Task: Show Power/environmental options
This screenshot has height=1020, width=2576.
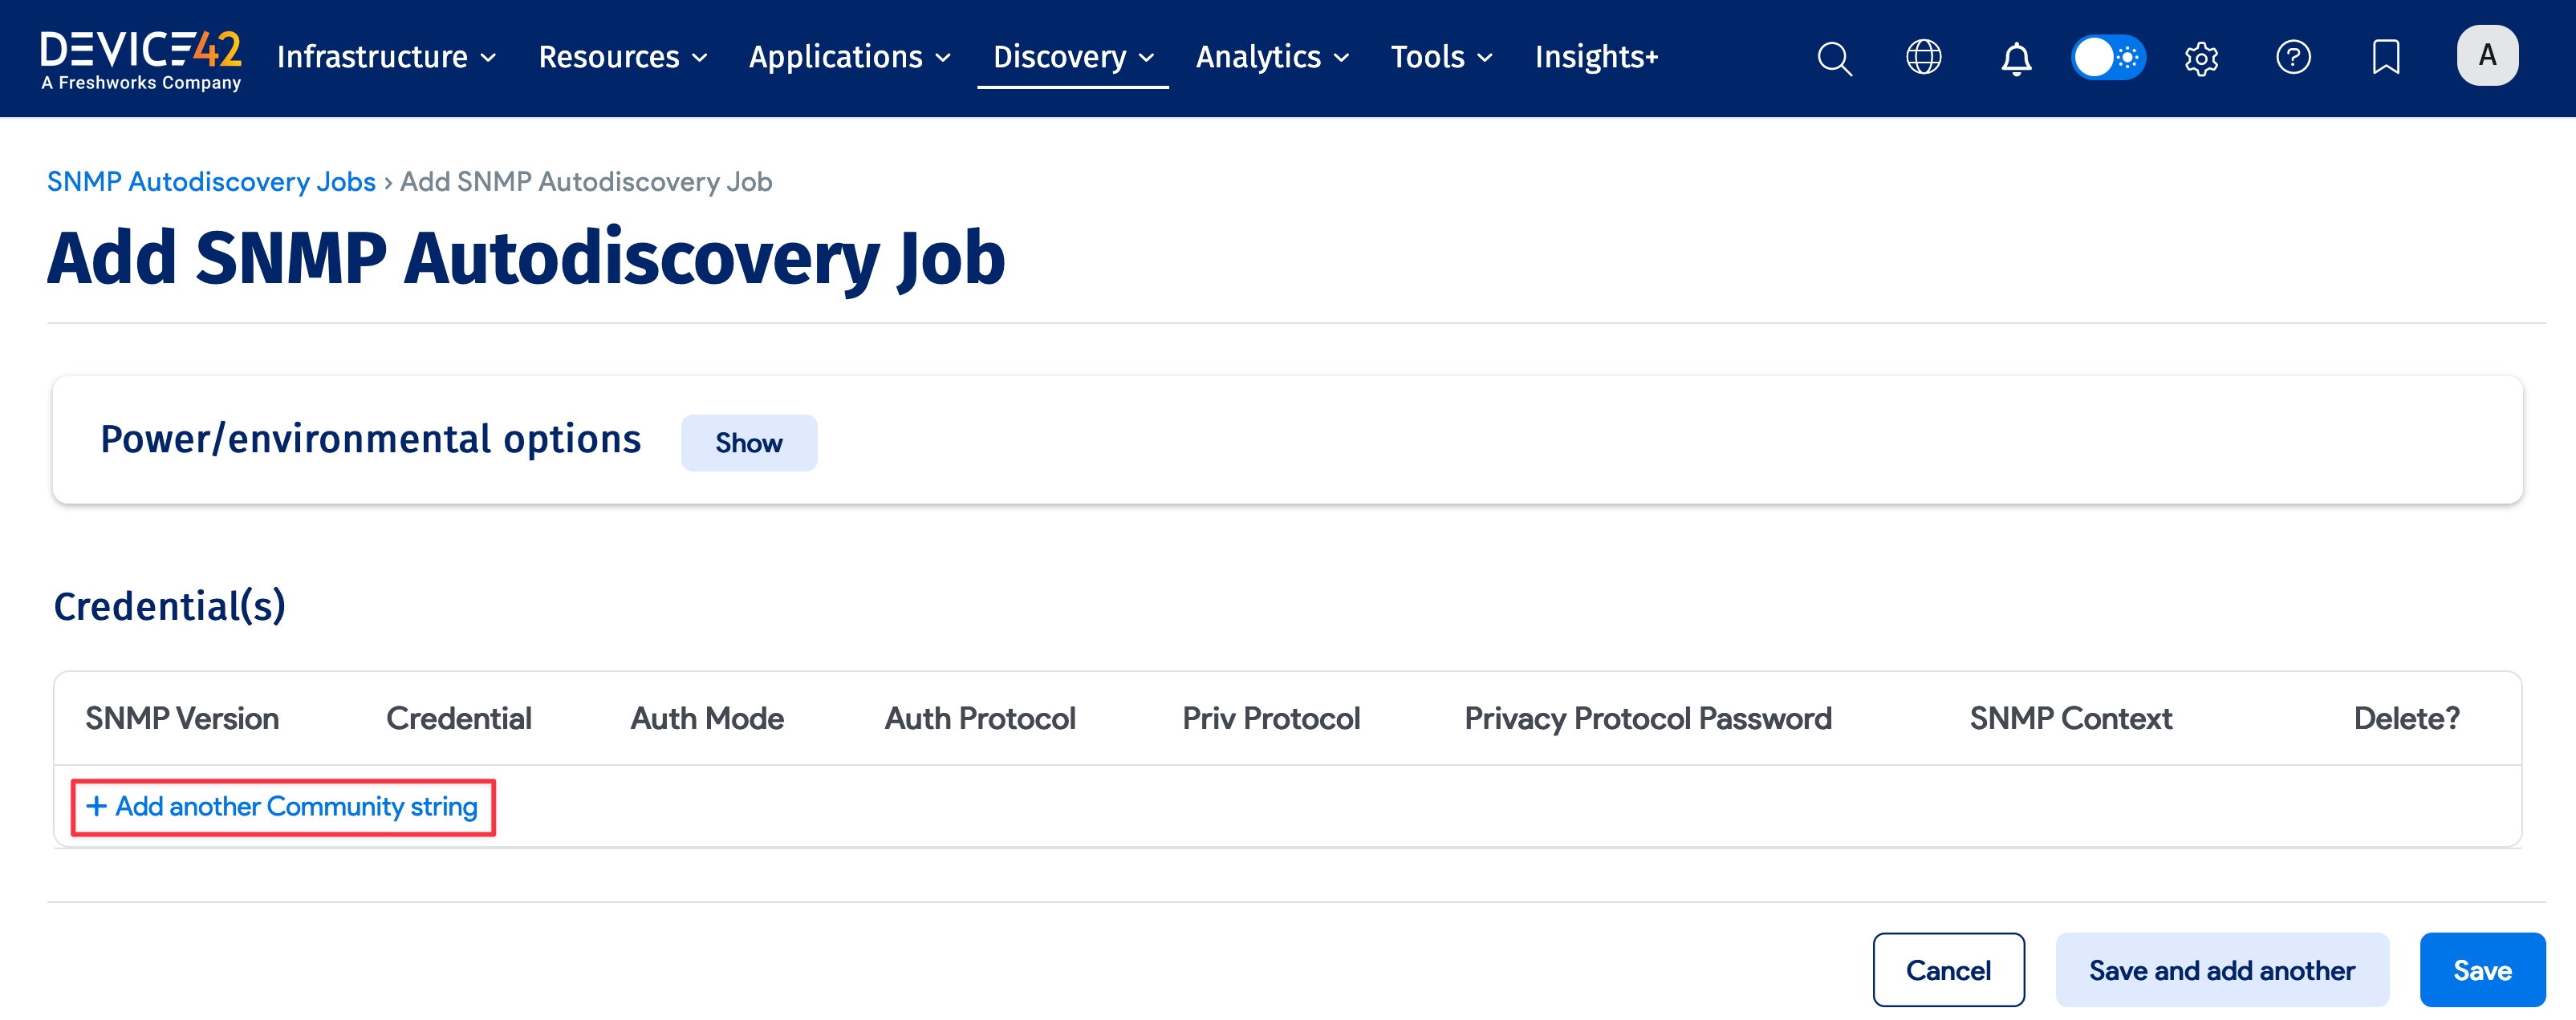Action: [748, 443]
